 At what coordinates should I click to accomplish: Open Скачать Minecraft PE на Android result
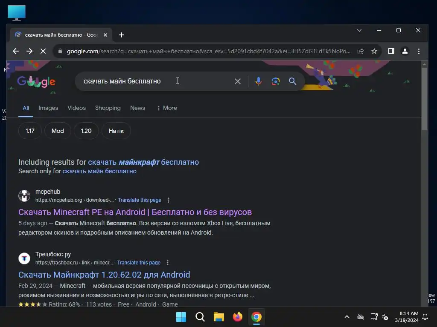135,212
